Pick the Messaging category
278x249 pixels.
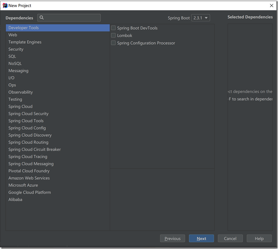[x=58, y=71]
